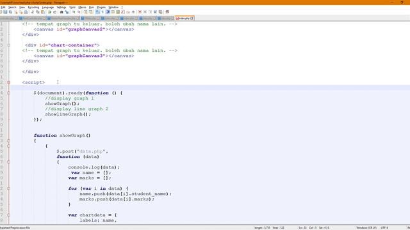Open the Tools menu
The height and width of the screenshot is (230, 410).
[72, 7]
